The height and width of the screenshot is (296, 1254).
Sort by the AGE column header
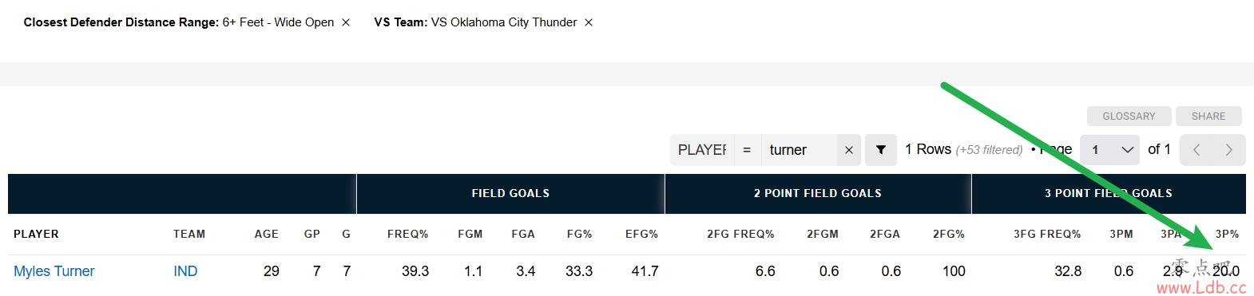(x=267, y=234)
